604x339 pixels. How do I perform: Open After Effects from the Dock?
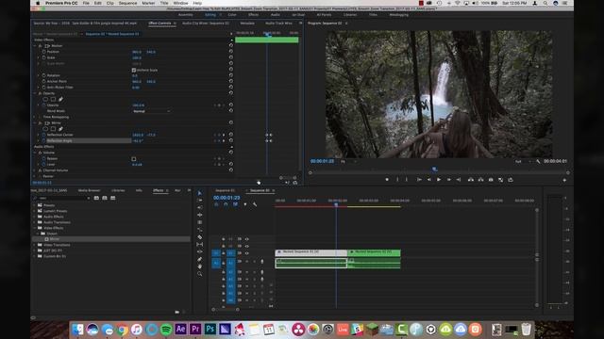coord(180,329)
